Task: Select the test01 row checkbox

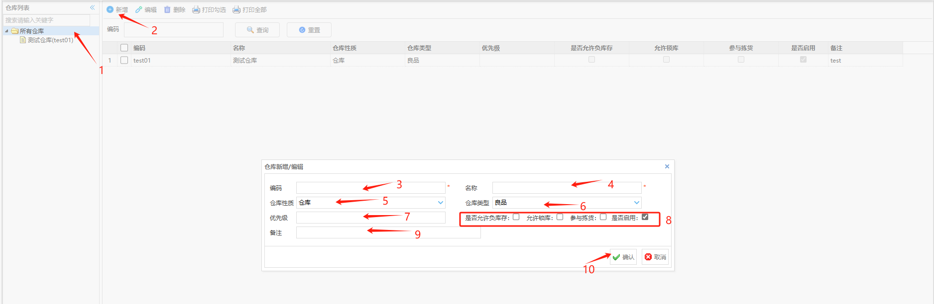Action: tap(124, 60)
